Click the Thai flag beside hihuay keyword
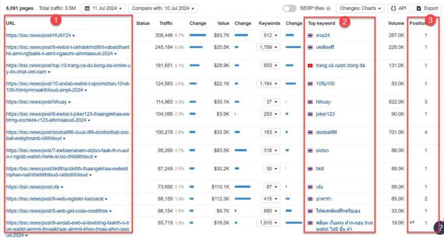 pyautogui.click(x=310, y=102)
